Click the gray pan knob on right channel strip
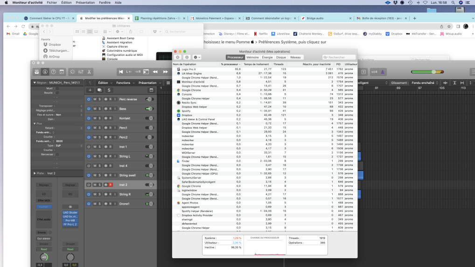Screen dimensions: 475x267 tap(70, 257)
